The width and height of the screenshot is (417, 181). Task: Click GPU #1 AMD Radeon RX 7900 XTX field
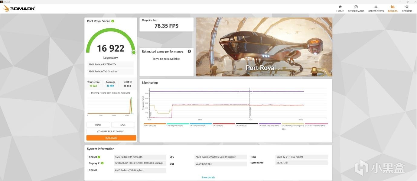140,157
